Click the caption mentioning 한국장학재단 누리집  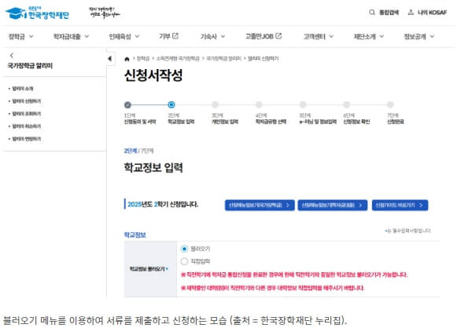pyautogui.click(x=175, y=320)
